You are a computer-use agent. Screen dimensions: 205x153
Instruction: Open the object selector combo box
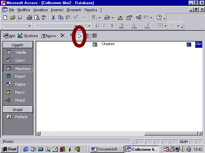tap(17, 26)
